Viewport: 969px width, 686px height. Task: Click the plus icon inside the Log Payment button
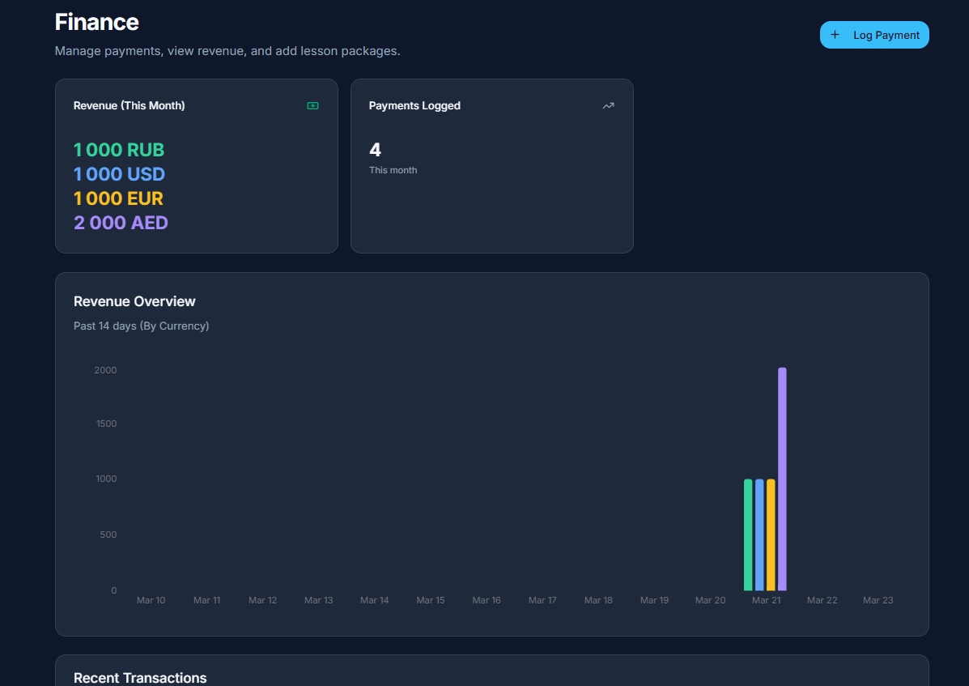[x=835, y=35]
